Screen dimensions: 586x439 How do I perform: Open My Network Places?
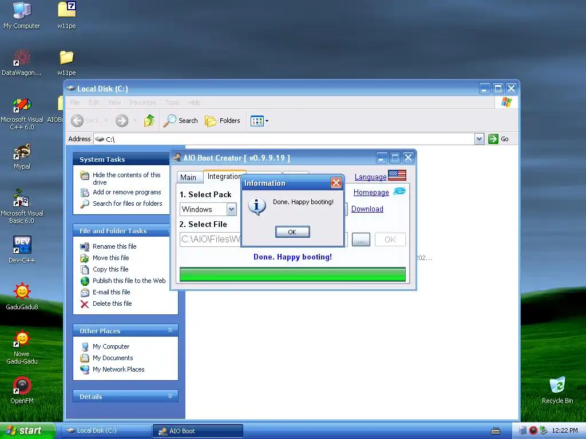pyautogui.click(x=118, y=369)
